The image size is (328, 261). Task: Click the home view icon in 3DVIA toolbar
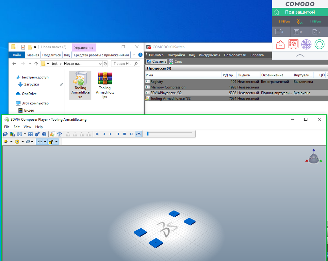tap(59, 134)
